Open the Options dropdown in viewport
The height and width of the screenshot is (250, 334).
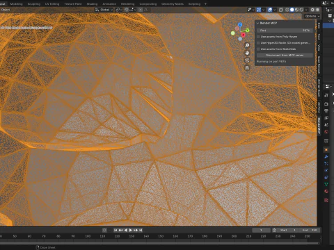(312, 16)
